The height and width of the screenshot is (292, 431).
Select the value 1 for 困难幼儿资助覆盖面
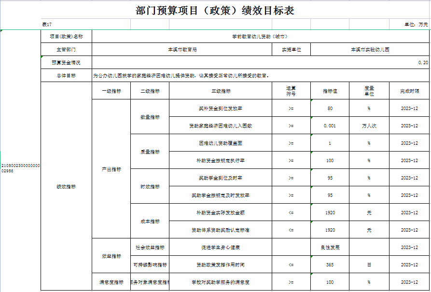pos(330,143)
